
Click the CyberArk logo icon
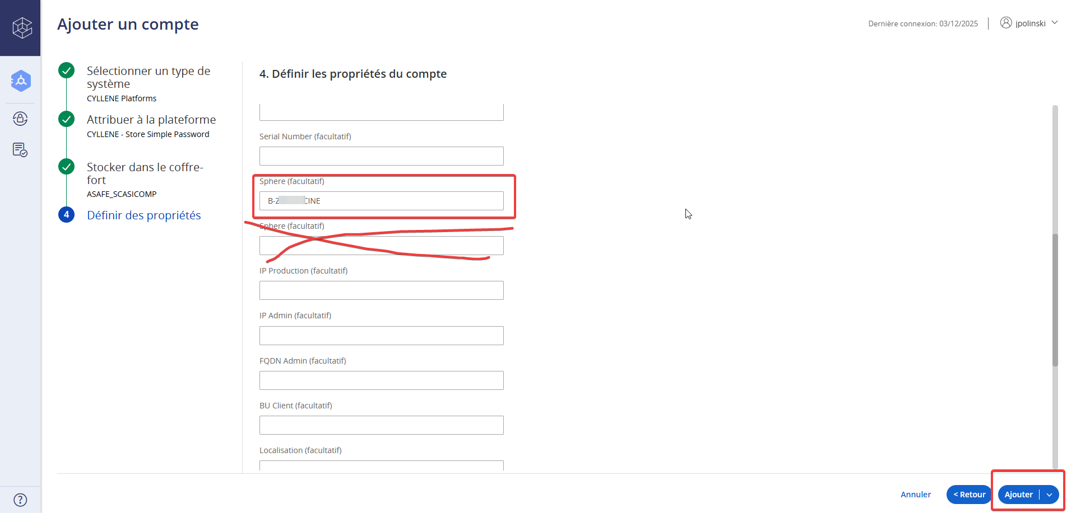(x=22, y=27)
